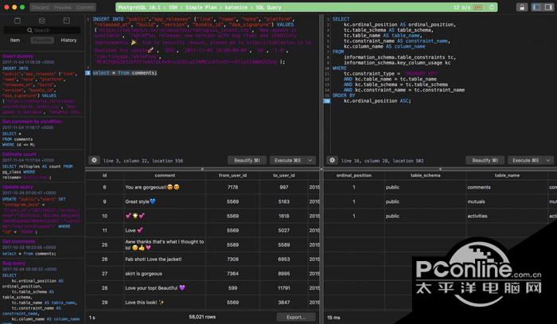
Task: Select the Favorite tab in sidebar
Action: pos(41,40)
